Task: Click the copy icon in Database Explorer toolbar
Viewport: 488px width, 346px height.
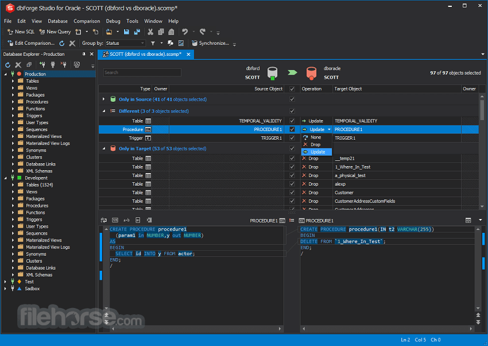Action: coord(77,65)
